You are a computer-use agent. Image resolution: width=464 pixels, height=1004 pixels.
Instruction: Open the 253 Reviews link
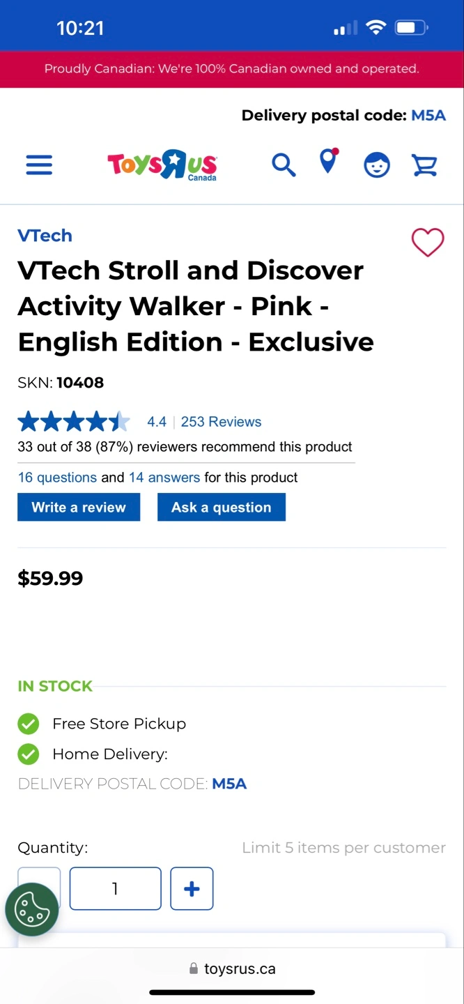click(221, 422)
